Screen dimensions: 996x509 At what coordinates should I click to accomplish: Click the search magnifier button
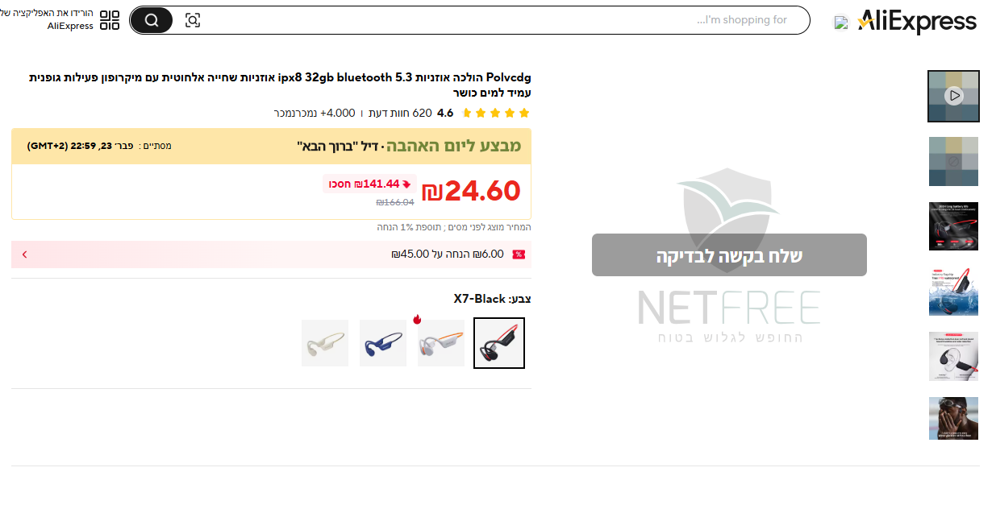[x=152, y=20]
